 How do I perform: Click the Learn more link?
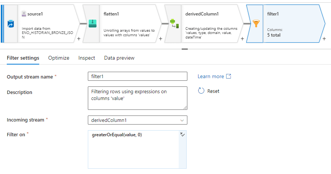click(210, 76)
